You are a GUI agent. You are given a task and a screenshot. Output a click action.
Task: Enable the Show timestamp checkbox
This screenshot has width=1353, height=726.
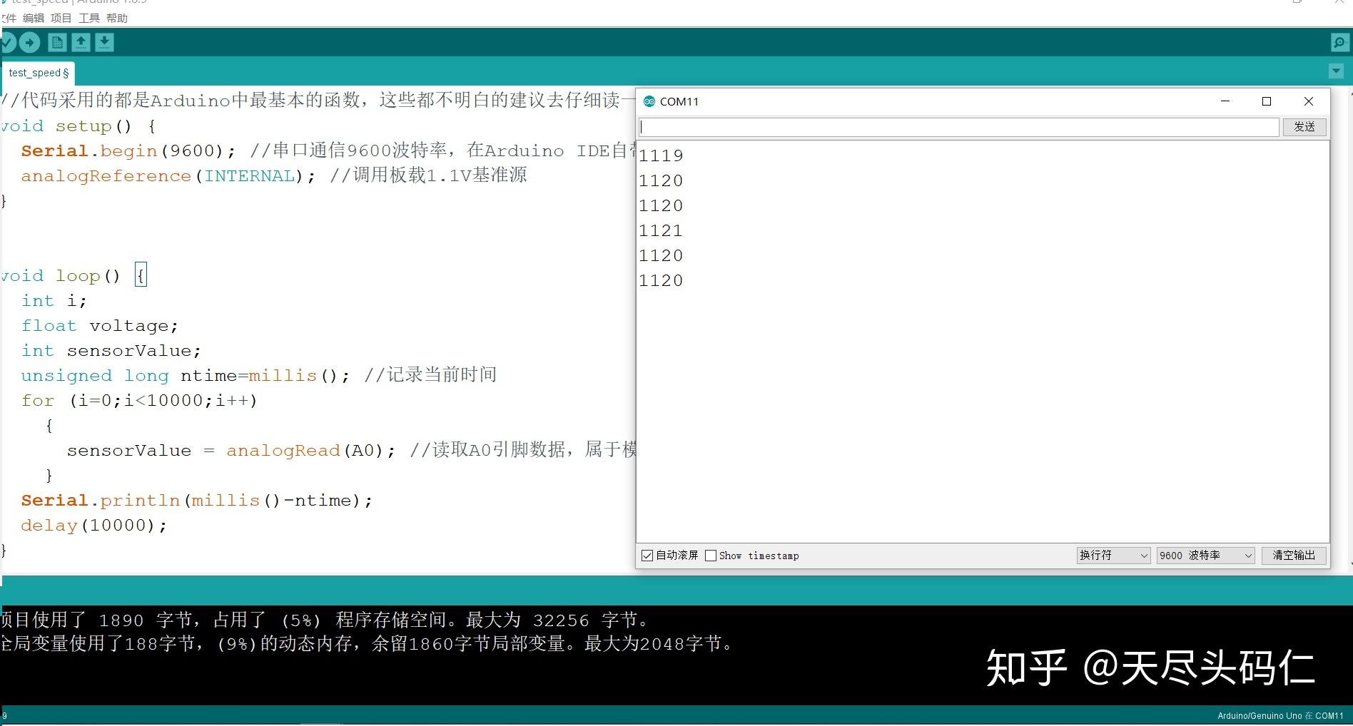point(711,556)
